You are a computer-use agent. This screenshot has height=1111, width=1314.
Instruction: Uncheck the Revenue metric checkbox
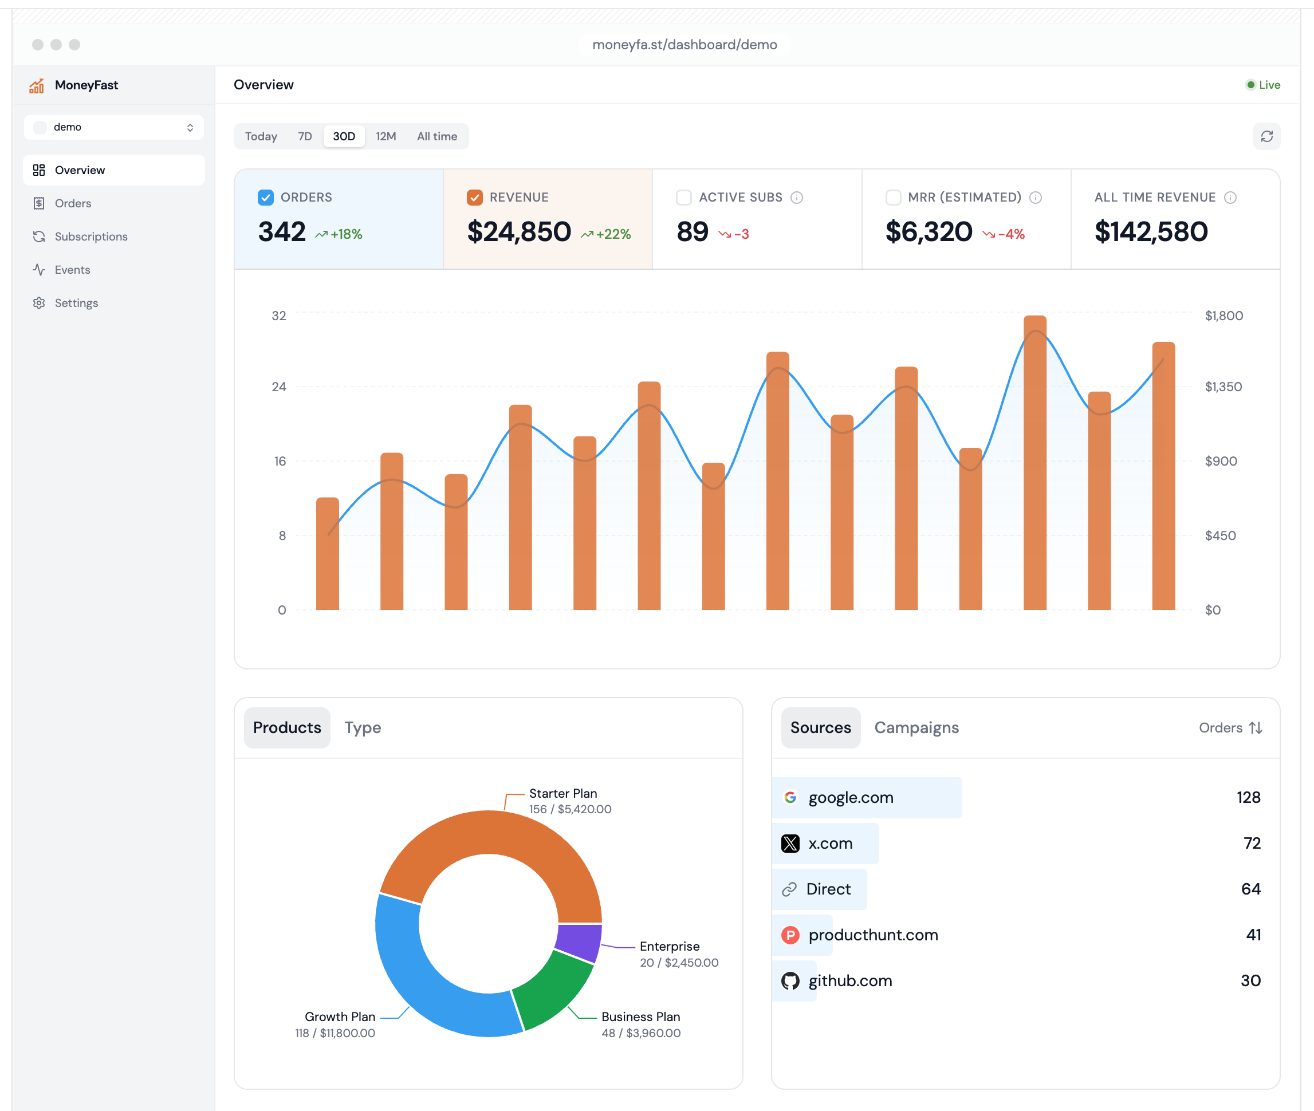pyautogui.click(x=474, y=198)
